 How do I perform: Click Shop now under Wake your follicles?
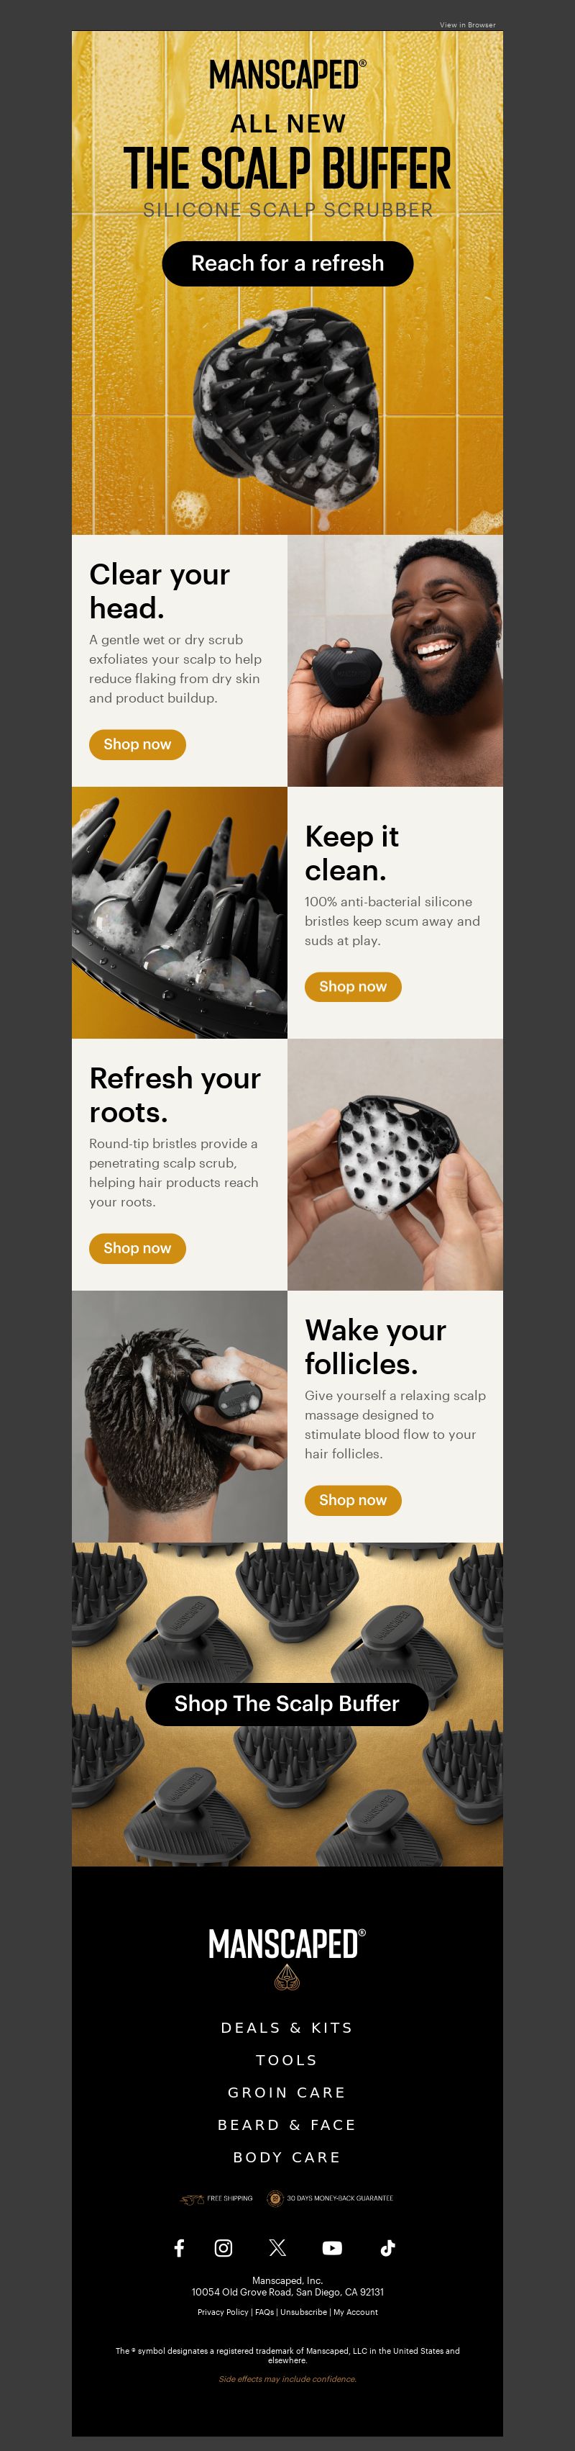(x=353, y=1501)
